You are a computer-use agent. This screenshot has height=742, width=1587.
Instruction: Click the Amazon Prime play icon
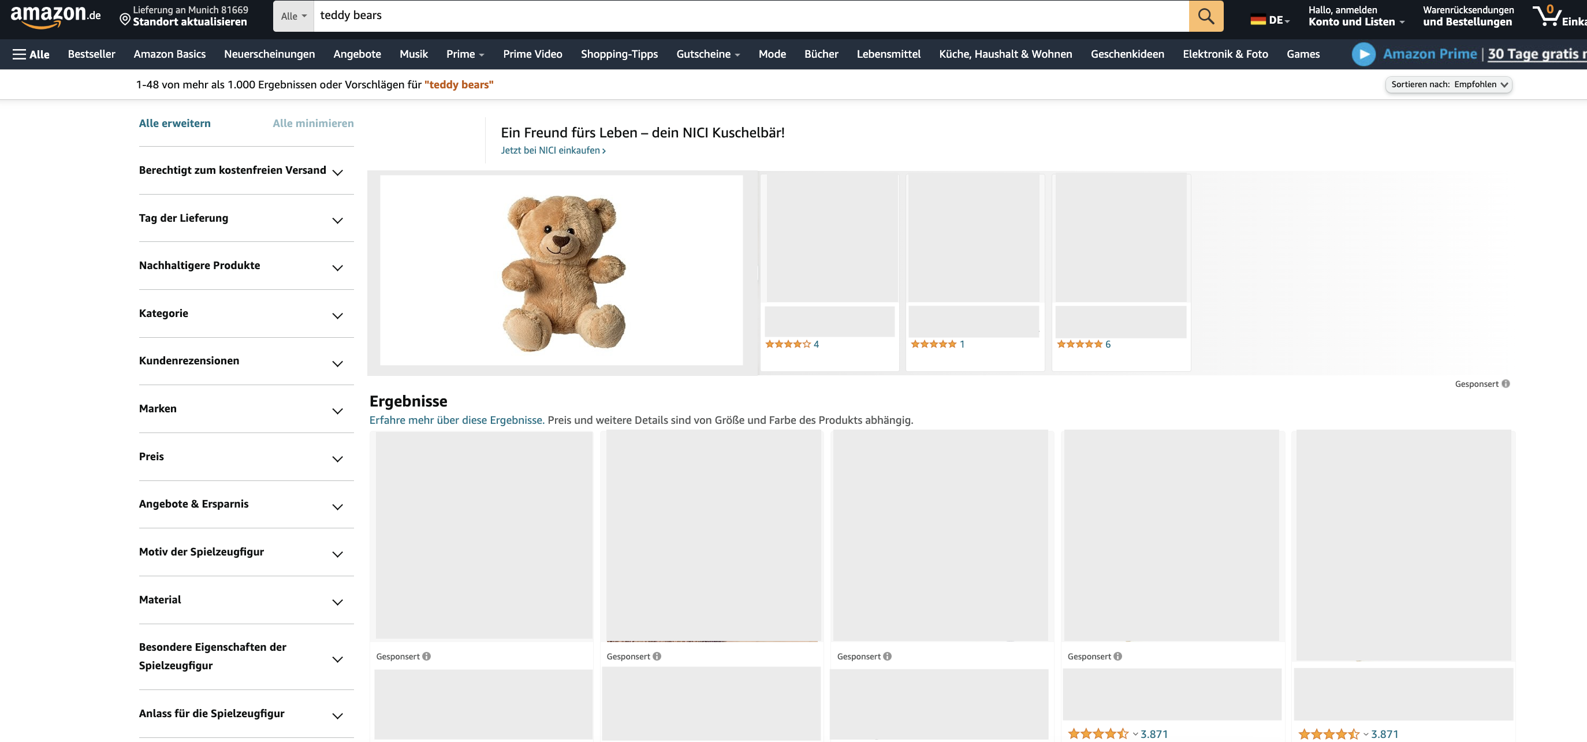1364,54
